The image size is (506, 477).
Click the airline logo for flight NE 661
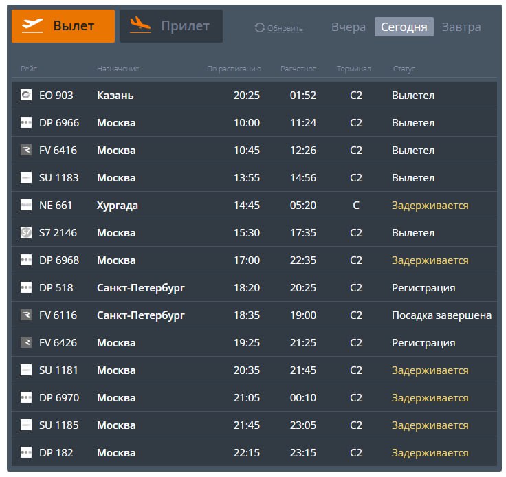pos(26,205)
